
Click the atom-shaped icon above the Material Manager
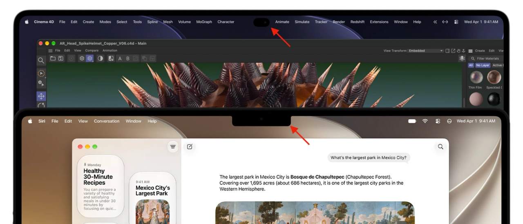(462, 58)
